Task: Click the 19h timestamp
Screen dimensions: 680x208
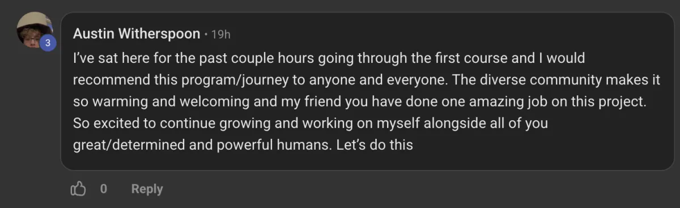Action: coord(220,35)
